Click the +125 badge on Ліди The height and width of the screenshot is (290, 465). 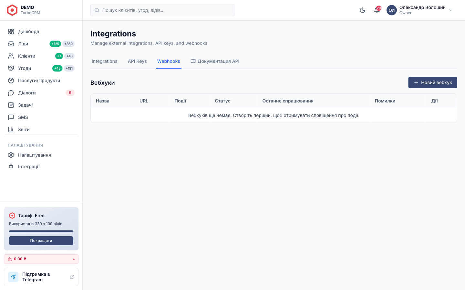click(x=55, y=44)
